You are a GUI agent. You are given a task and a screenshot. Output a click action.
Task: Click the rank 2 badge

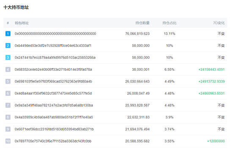[8, 46]
